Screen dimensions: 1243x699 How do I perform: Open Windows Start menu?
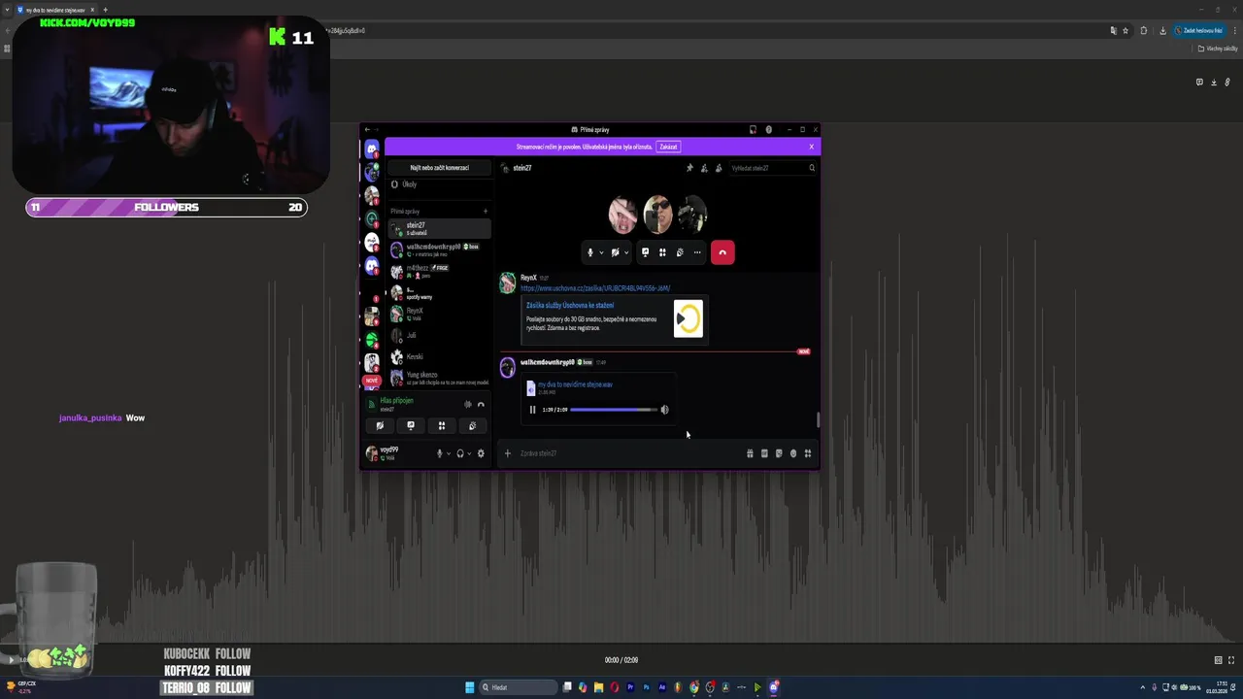coord(470,687)
